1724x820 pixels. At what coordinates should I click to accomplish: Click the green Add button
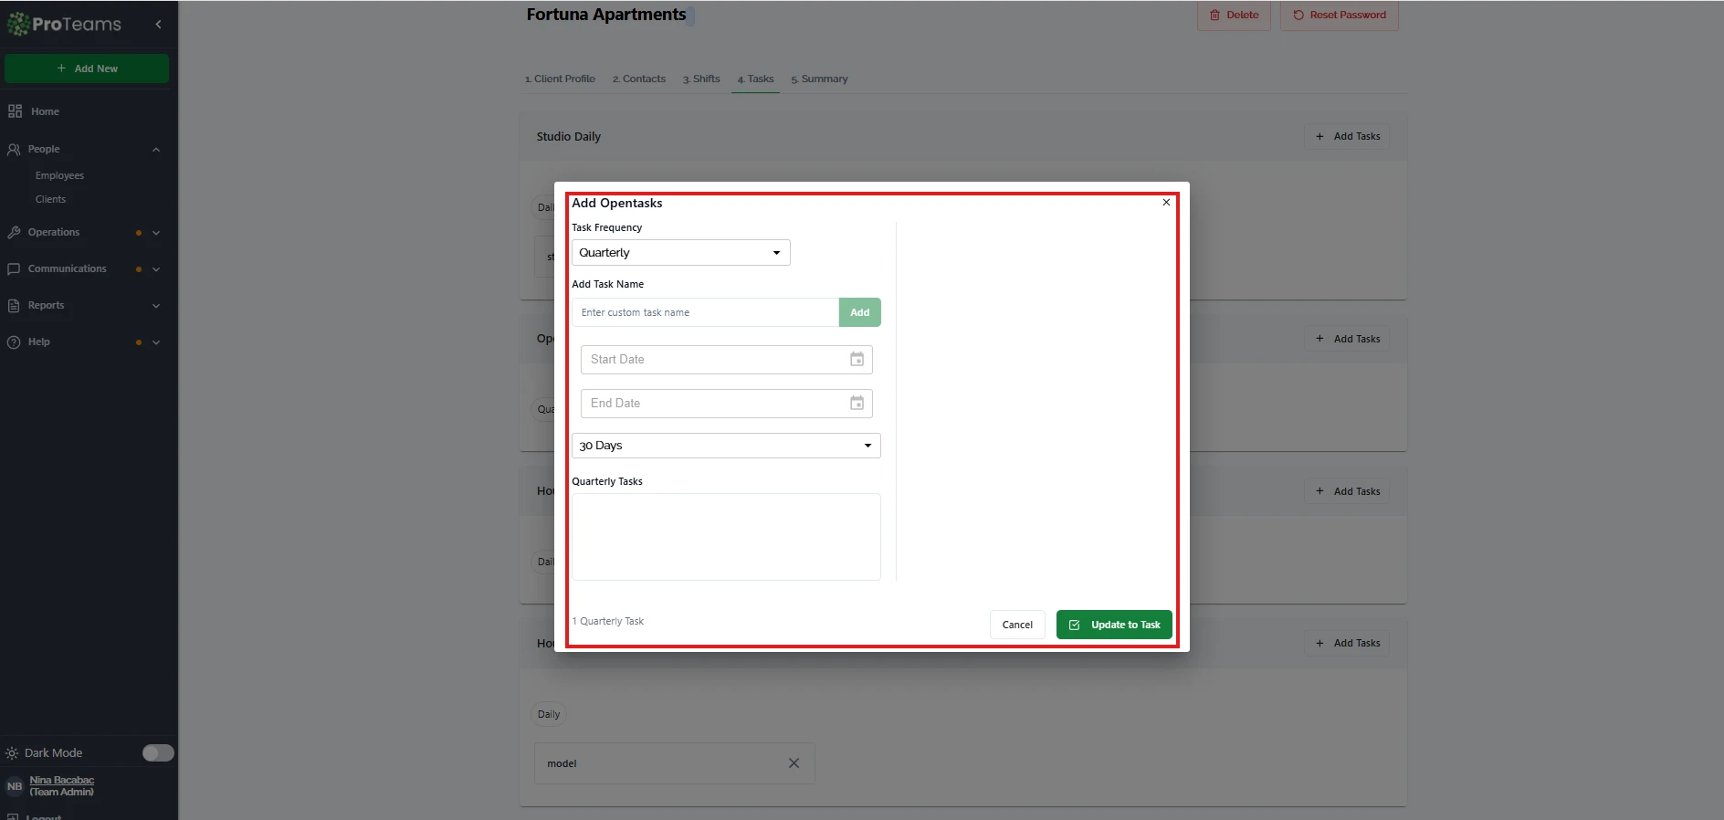point(859,312)
